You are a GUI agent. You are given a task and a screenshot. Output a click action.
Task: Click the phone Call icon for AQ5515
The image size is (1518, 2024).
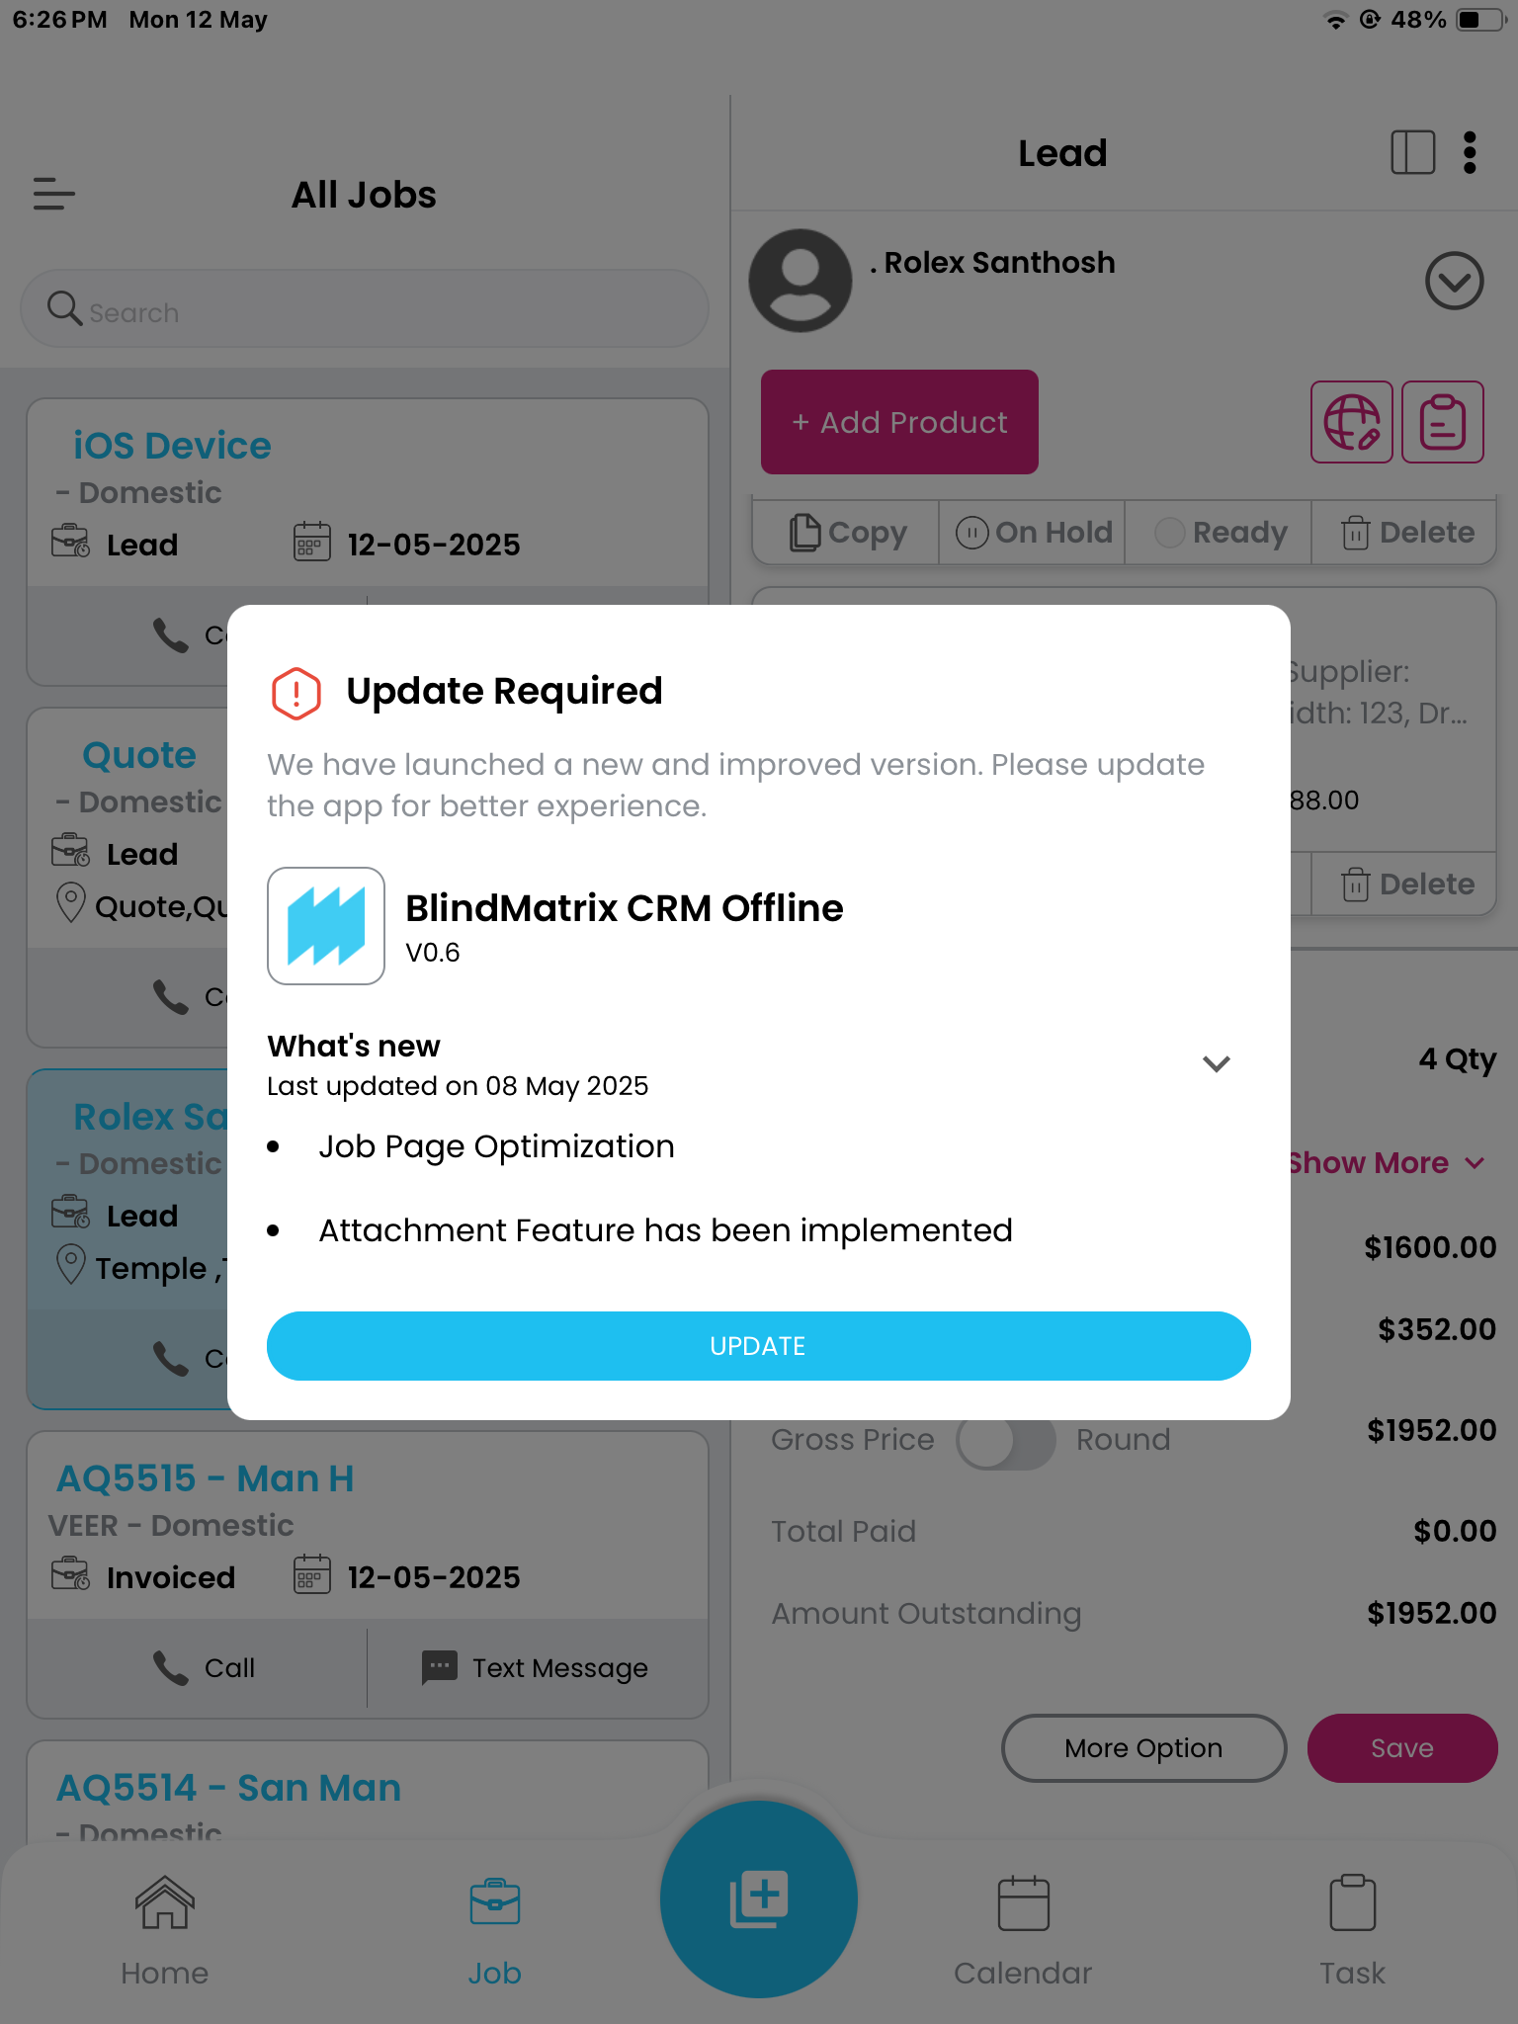pos(170,1668)
